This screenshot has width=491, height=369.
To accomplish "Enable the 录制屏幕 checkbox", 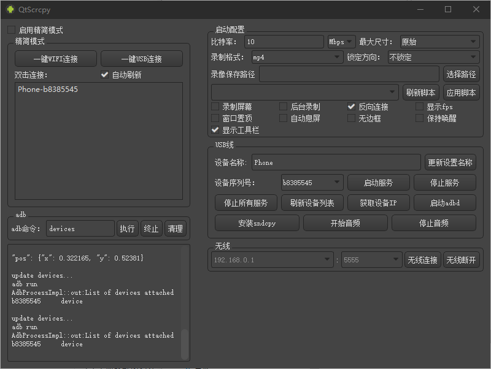I will click(215, 107).
